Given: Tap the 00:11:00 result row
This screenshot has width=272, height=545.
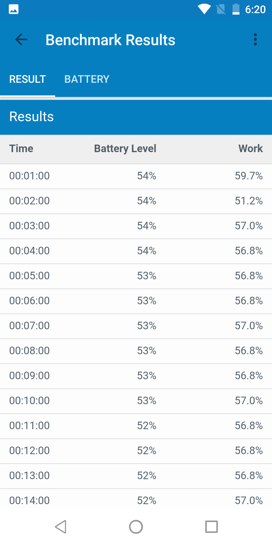Looking at the screenshot, I should click(x=136, y=426).
